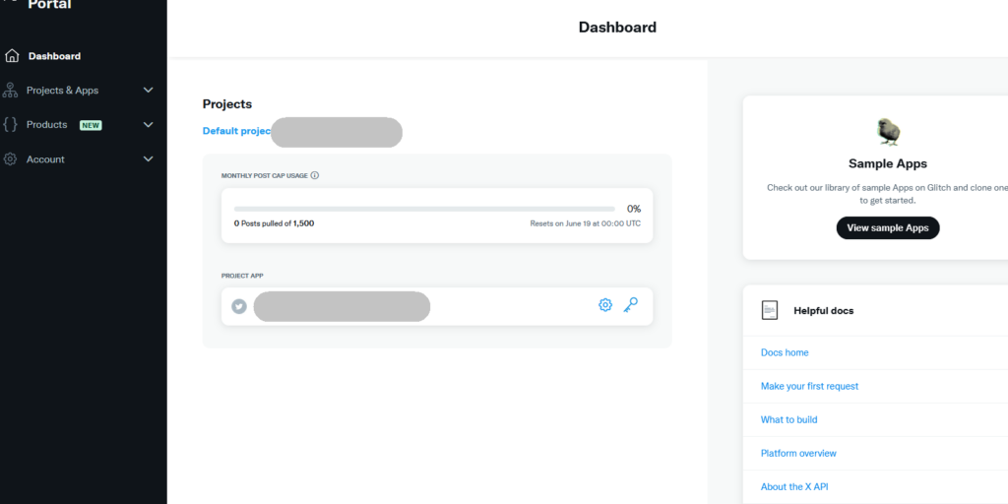The width and height of the screenshot is (1008, 504).
Task: Open the What to build link
Action: [788, 419]
